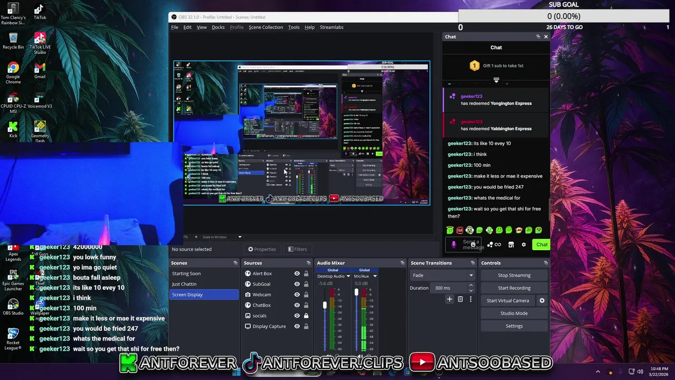Image resolution: width=675 pixels, height=380 pixels.
Task: Hide the Alert Box source
Action: click(x=297, y=273)
